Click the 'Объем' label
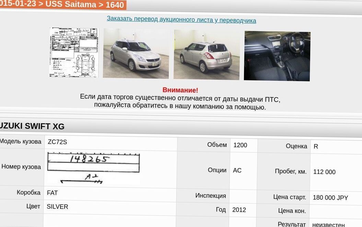This screenshot has width=362, height=227. click(x=217, y=144)
